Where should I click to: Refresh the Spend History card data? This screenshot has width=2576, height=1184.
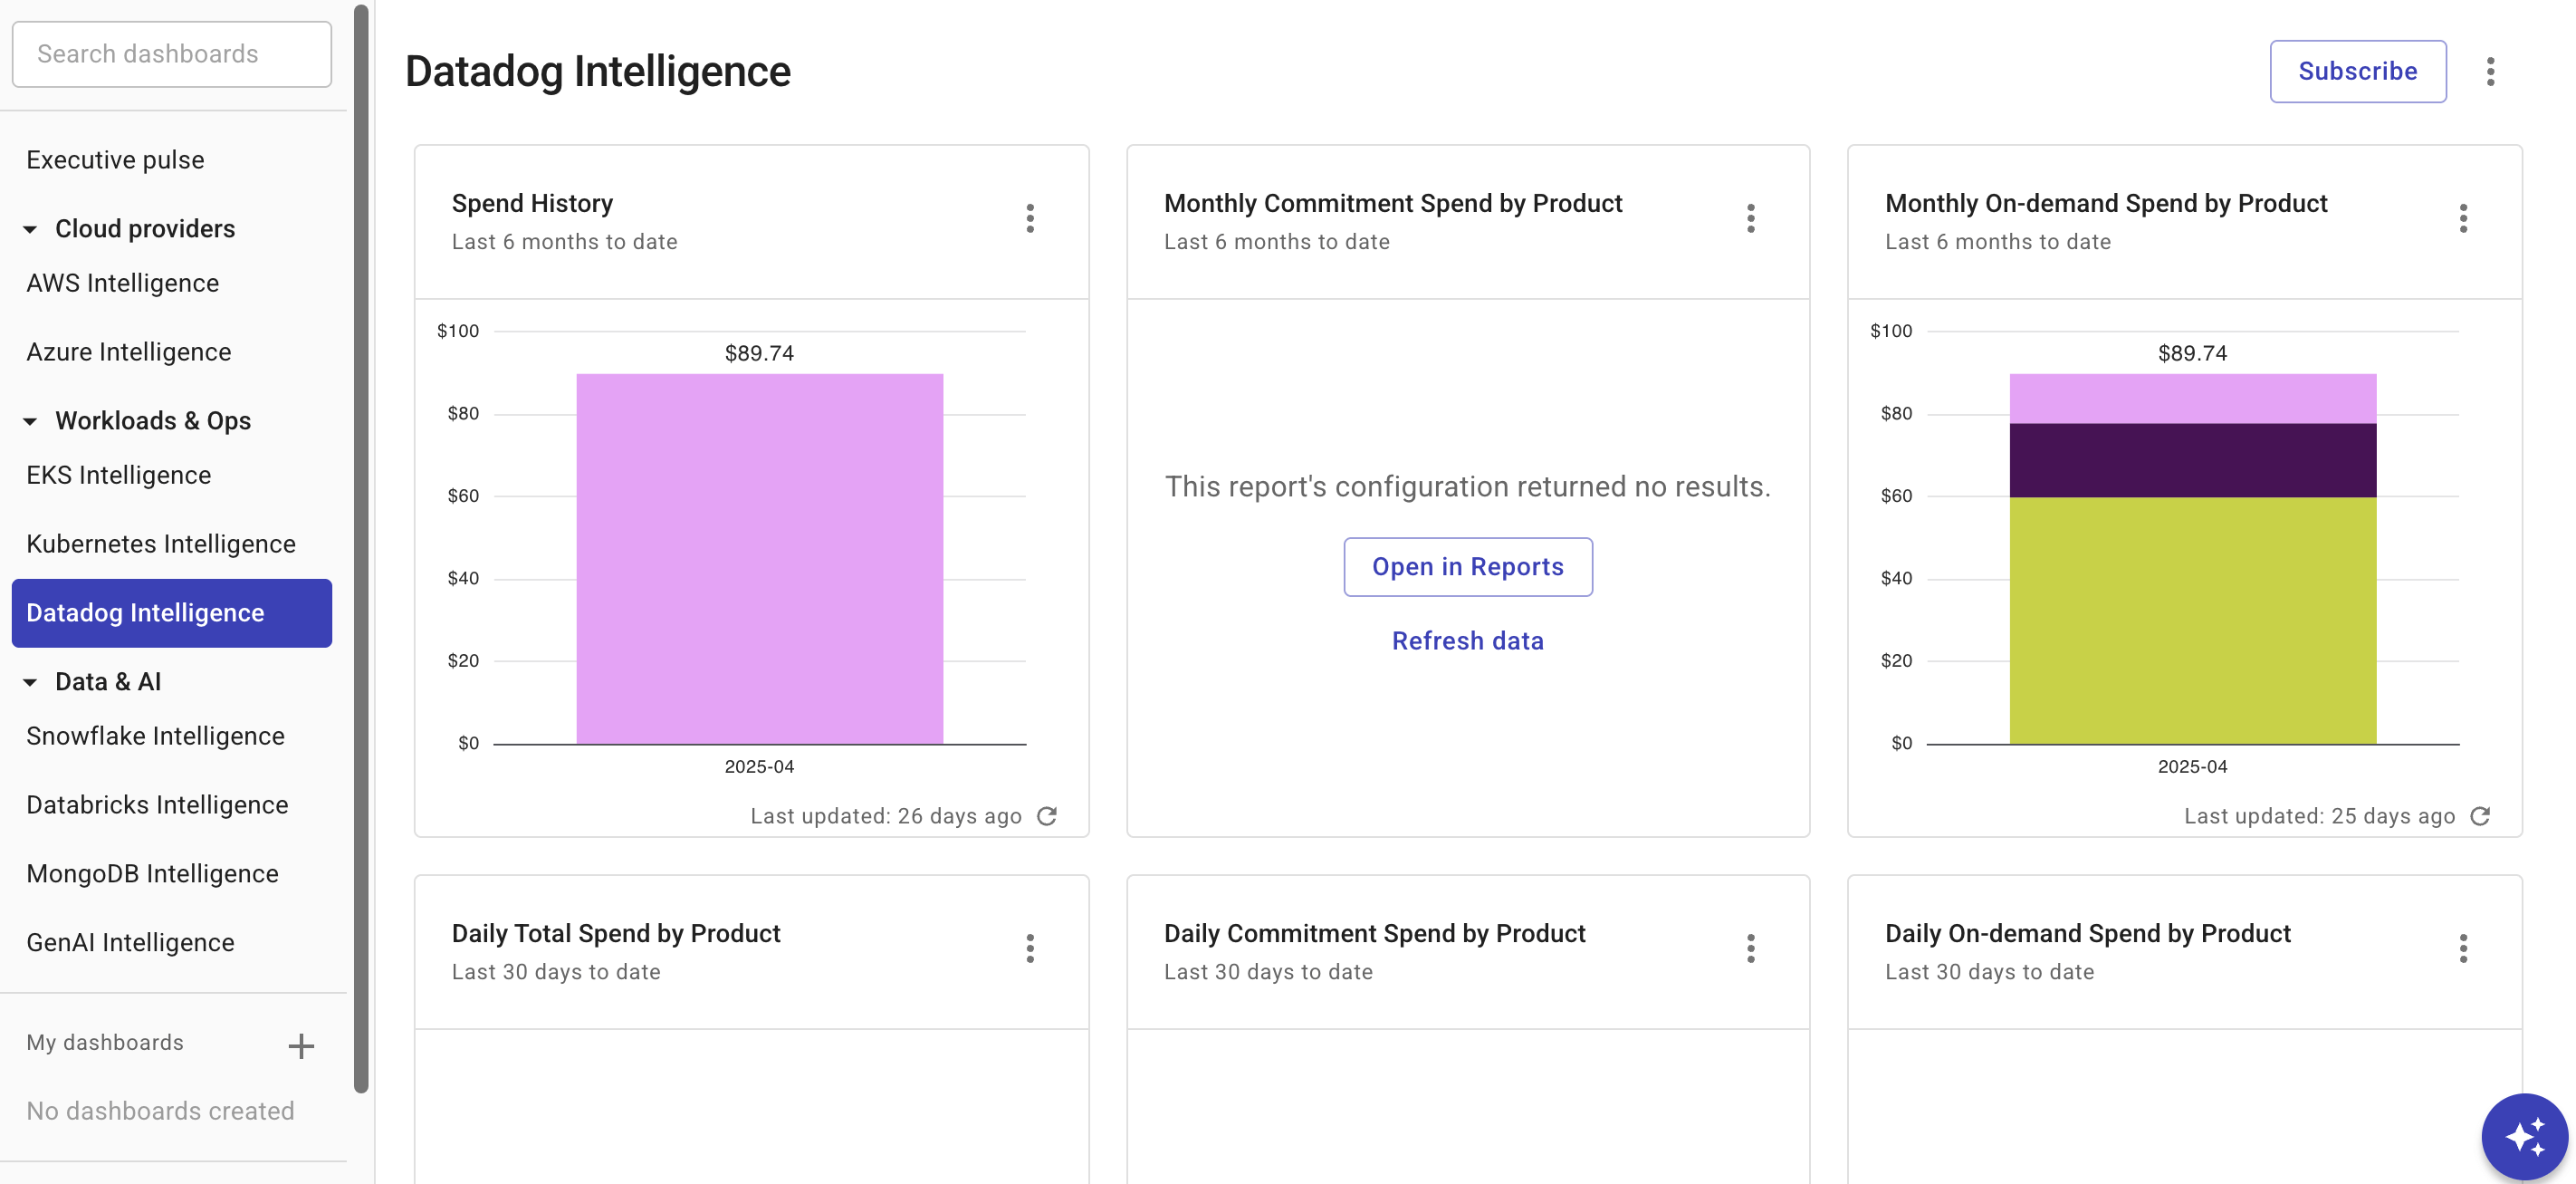pos(1047,815)
